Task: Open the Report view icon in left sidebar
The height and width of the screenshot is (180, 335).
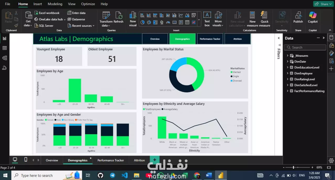Action: [x=4, y=38]
